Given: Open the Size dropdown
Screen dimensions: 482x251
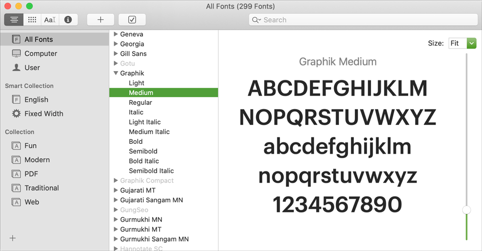Looking at the screenshot, I should tap(462, 43).
